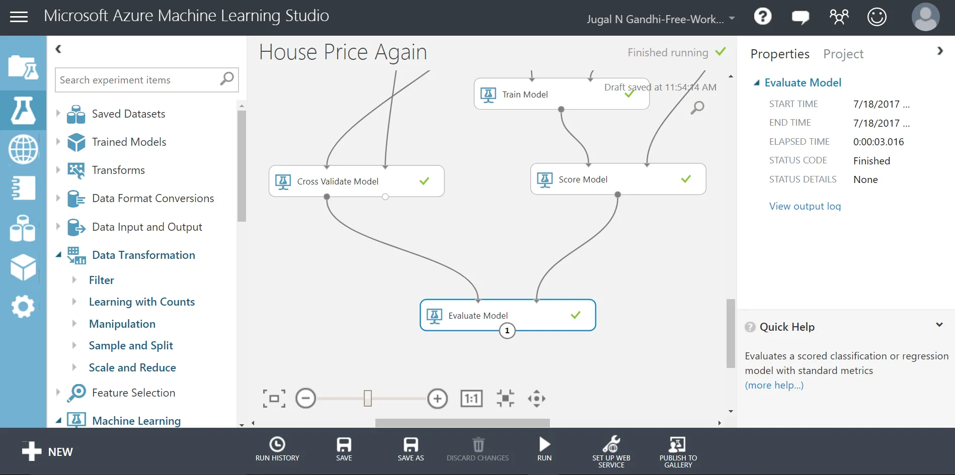Expand the Sample and Split subcategory
The height and width of the screenshot is (475, 955).
(x=74, y=345)
